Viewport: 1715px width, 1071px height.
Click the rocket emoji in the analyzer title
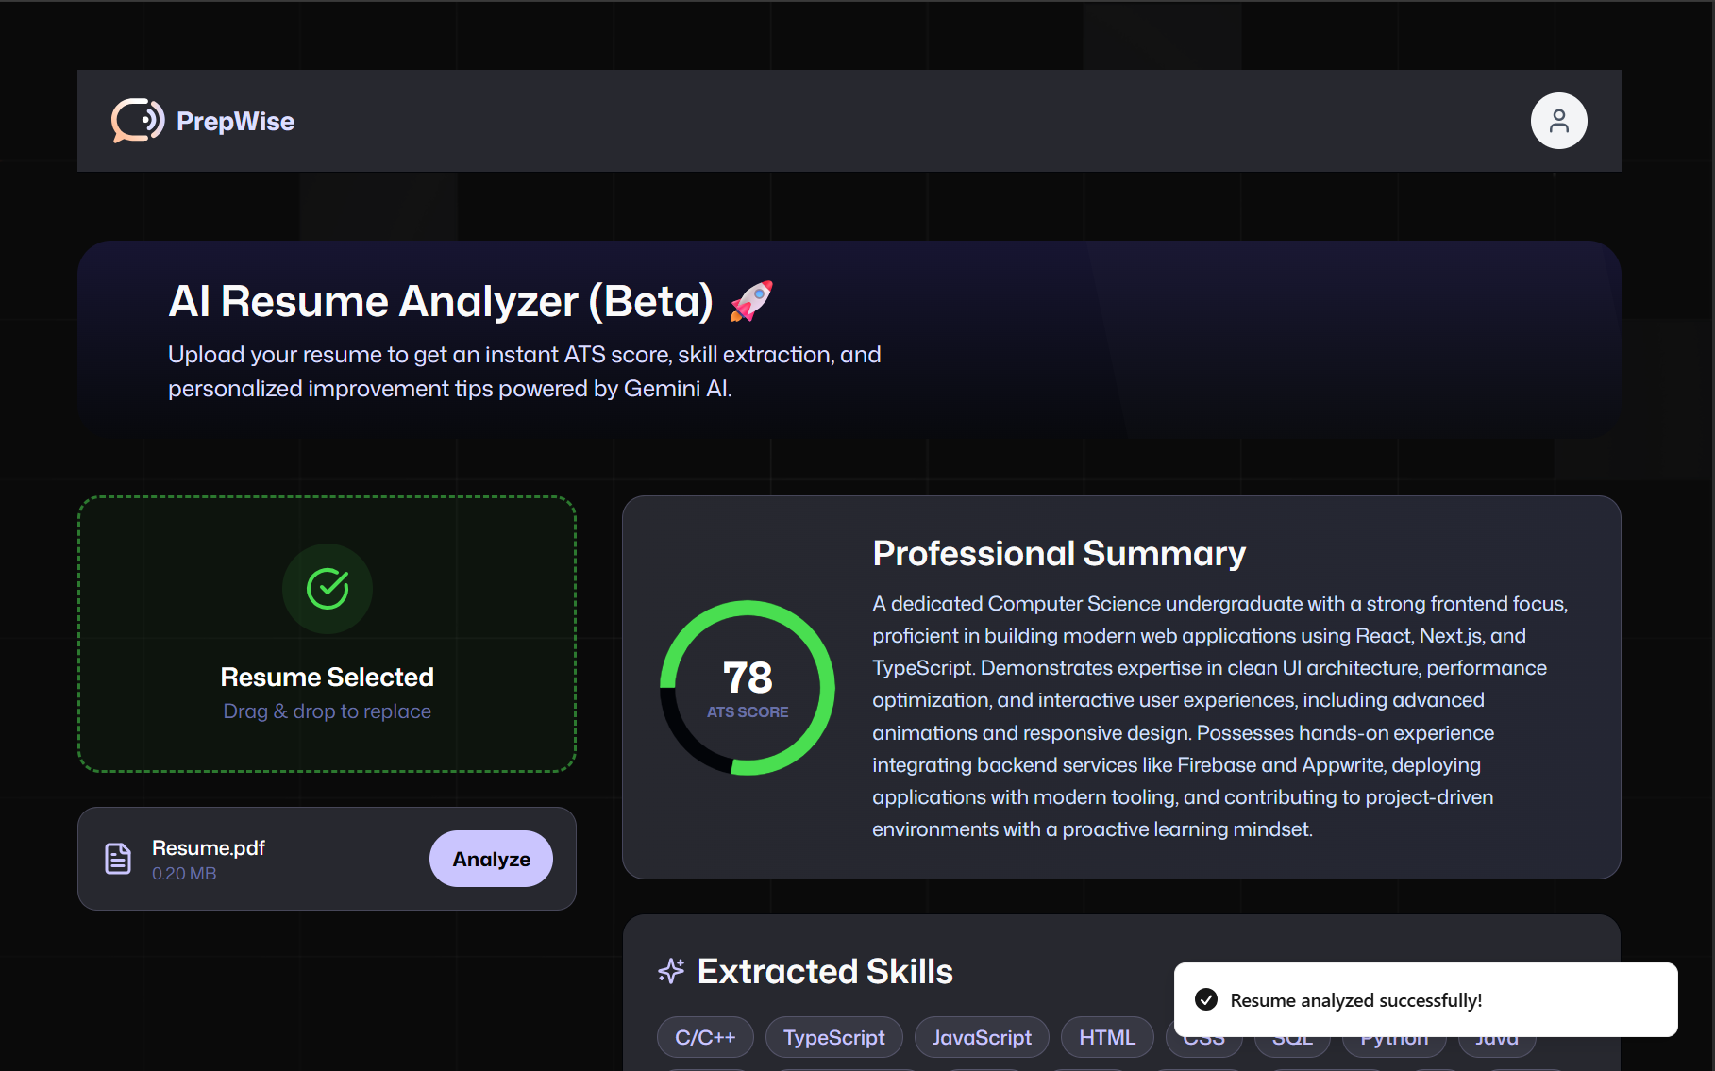point(750,300)
